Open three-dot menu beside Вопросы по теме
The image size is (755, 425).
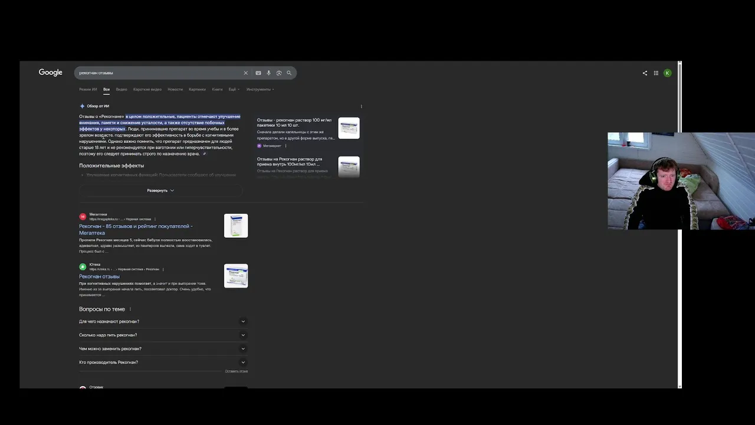coord(130,309)
